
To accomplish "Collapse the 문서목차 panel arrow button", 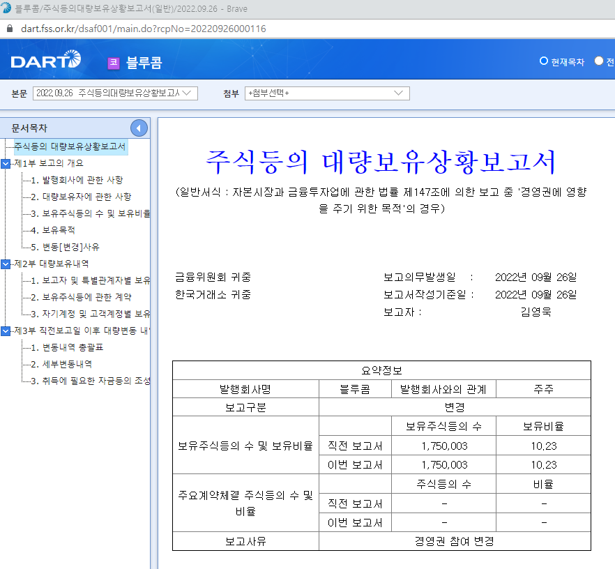I will pos(139,128).
